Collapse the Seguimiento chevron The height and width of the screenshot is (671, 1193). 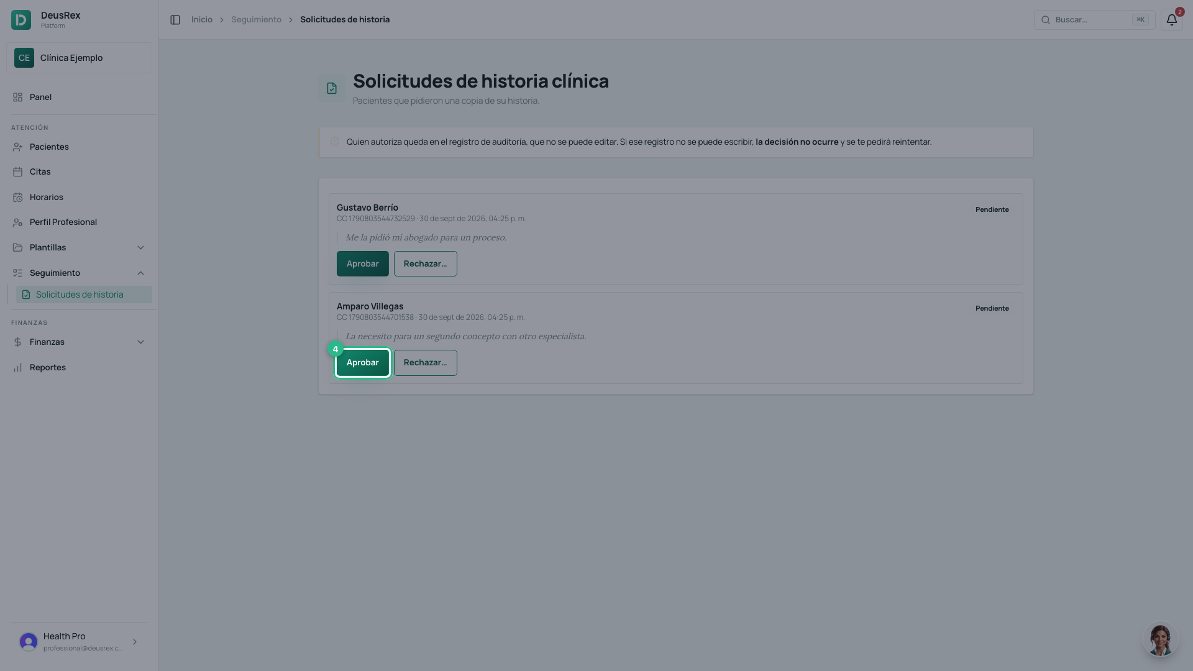[x=140, y=273]
